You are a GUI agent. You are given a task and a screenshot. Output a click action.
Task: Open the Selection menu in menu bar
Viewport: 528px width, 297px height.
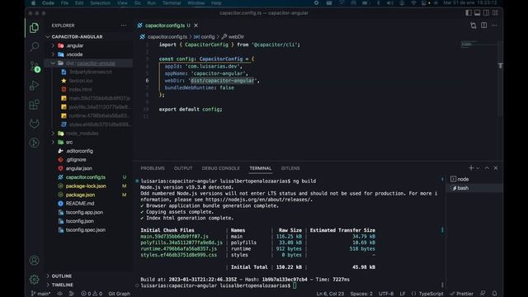(100, 3)
